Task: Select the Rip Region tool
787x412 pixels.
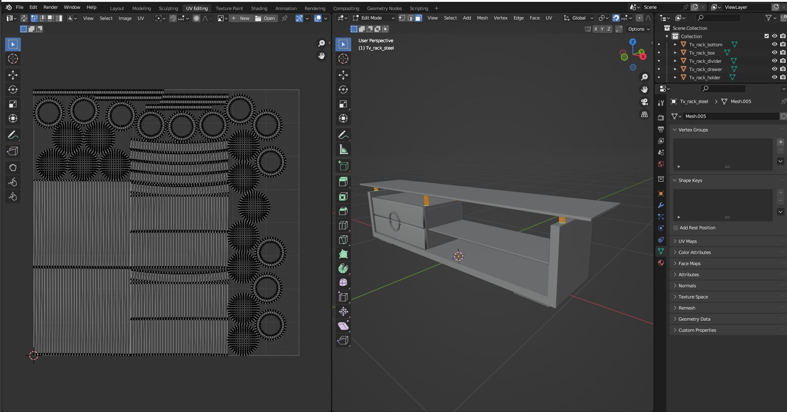Action: pyautogui.click(x=343, y=340)
